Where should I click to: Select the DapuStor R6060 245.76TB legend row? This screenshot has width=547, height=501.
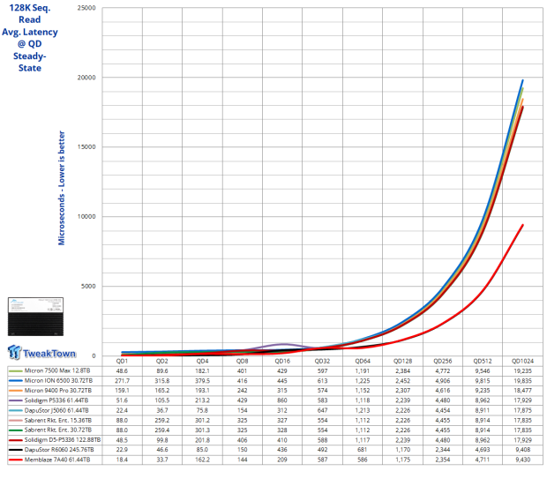coord(55,450)
